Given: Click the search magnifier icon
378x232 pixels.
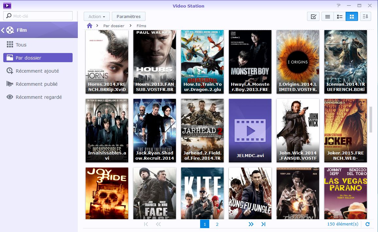Looking at the screenshot, I should [x=9, y=16].
